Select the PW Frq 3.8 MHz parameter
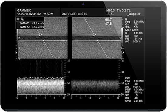167x112 pixels. pos(135,81)
